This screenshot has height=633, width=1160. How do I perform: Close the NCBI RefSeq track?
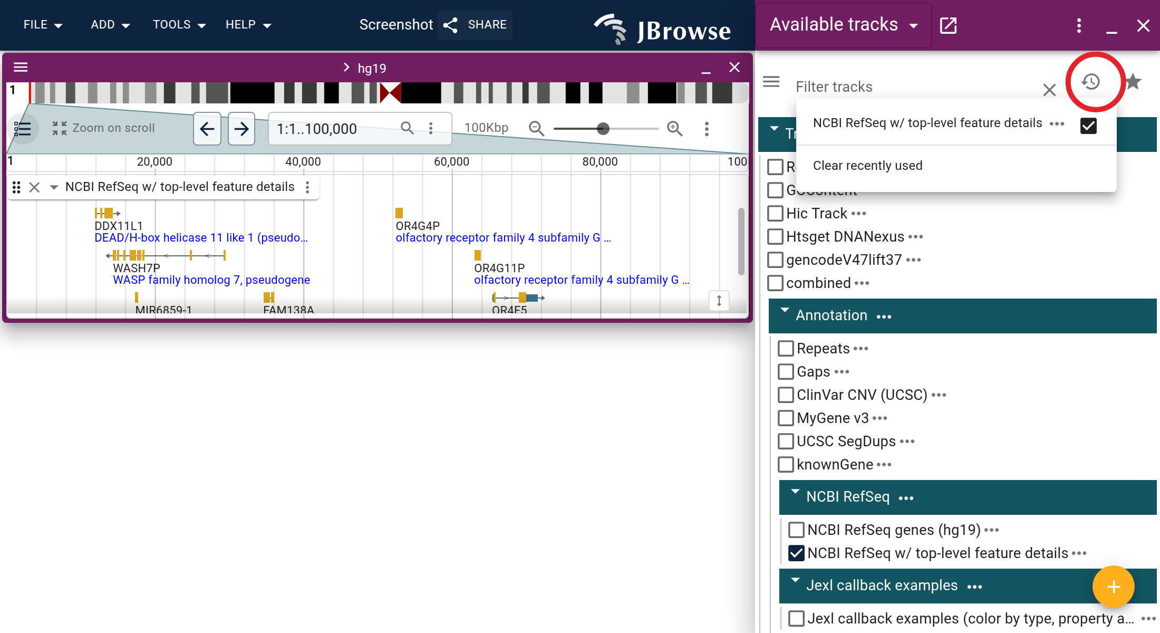click(34, 187)
